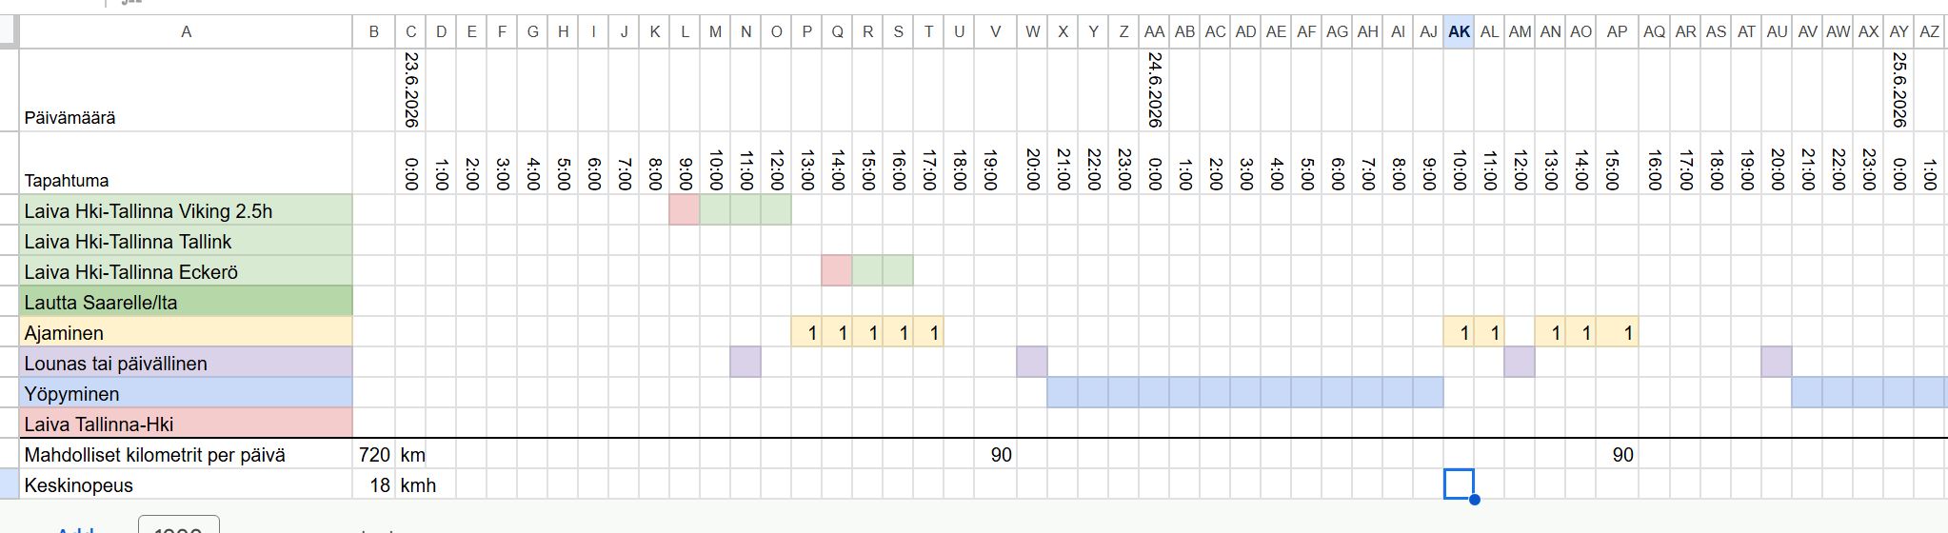Image resolution: width=1948 pixels, height=533 pixels.
Task: Select the 'Yöpyminen' row label cell
Action: pyautogui.click(x=186, y=393)
